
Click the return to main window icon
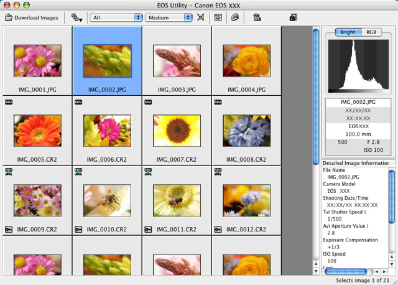point(218,17)
